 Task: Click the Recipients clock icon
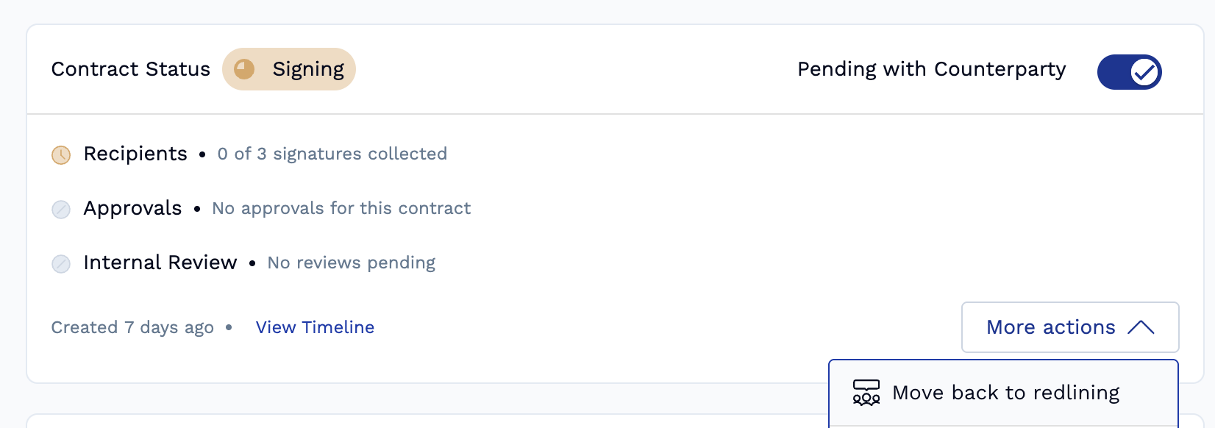point(61,154)
